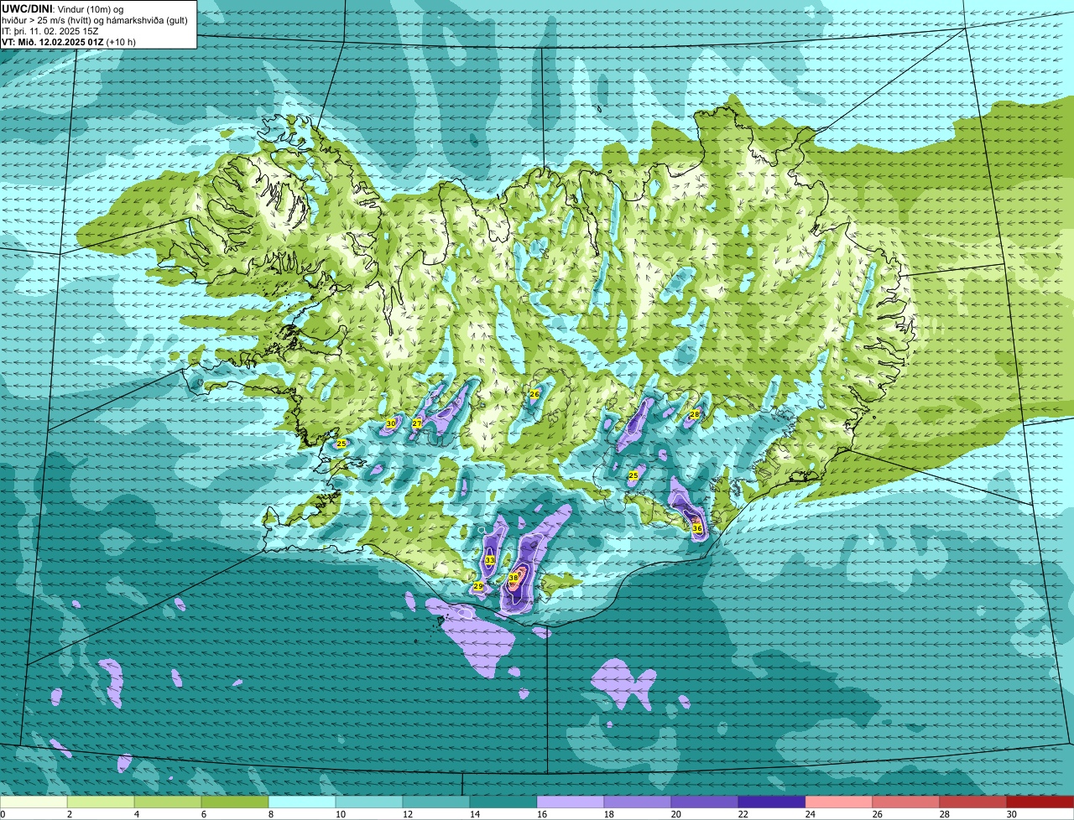Image resolution: width=1074 pixels, height=820 pixels.
Task: Click the 4–6 m/s green legend swatch
Action: click(x=168, y=802)
